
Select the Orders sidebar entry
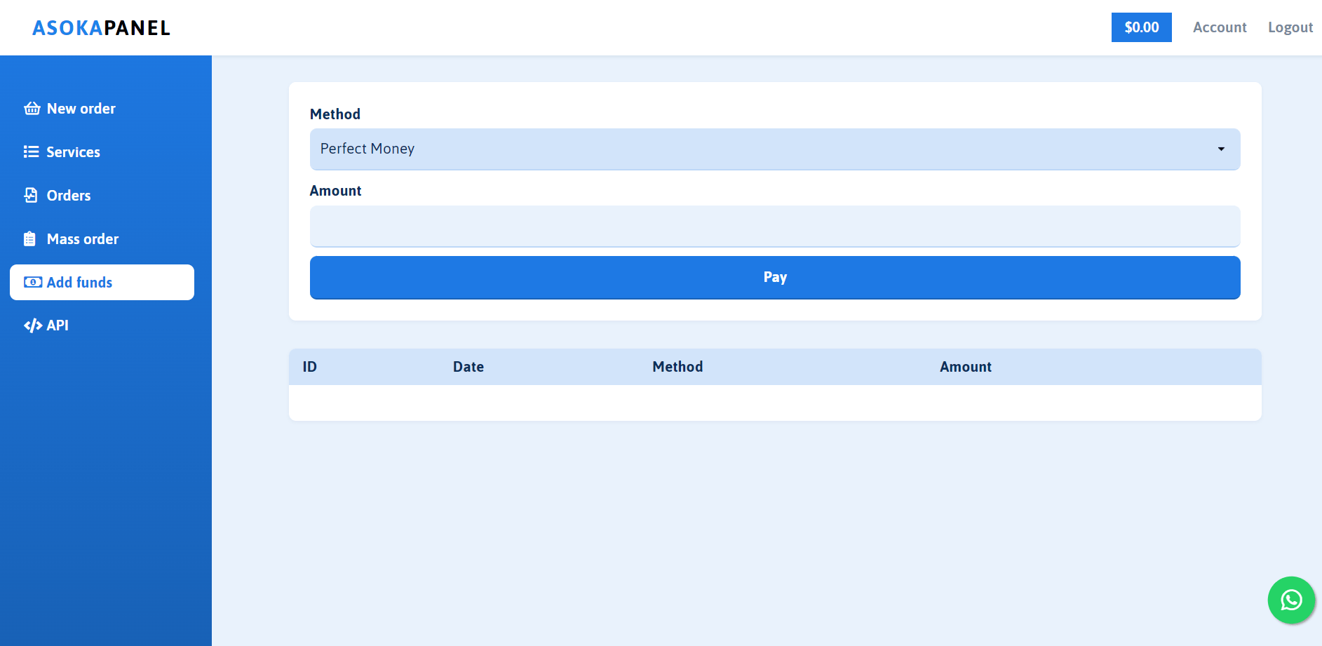pyautogui.click(x=68, y=196)
